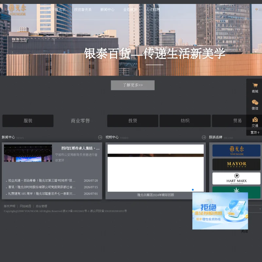Open the 版权声明 footer link
Screen dimensions: 262x262
point(9,206)
